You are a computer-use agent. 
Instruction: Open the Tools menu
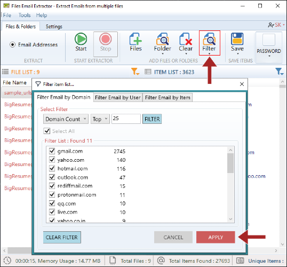tap(25, 15)
